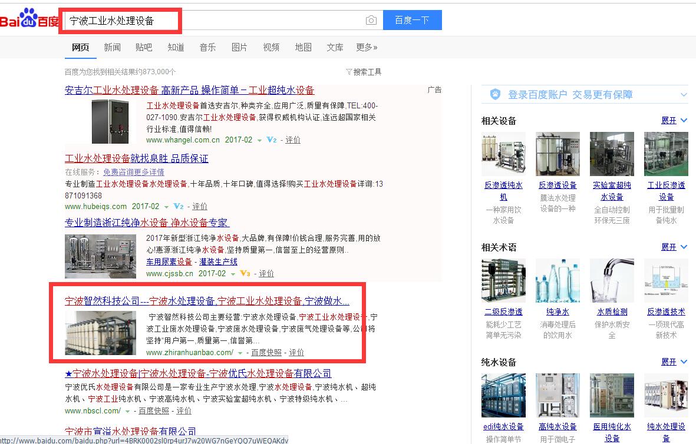Switch to the 视频 tab
696x444 pixels.
click(271, 47)
